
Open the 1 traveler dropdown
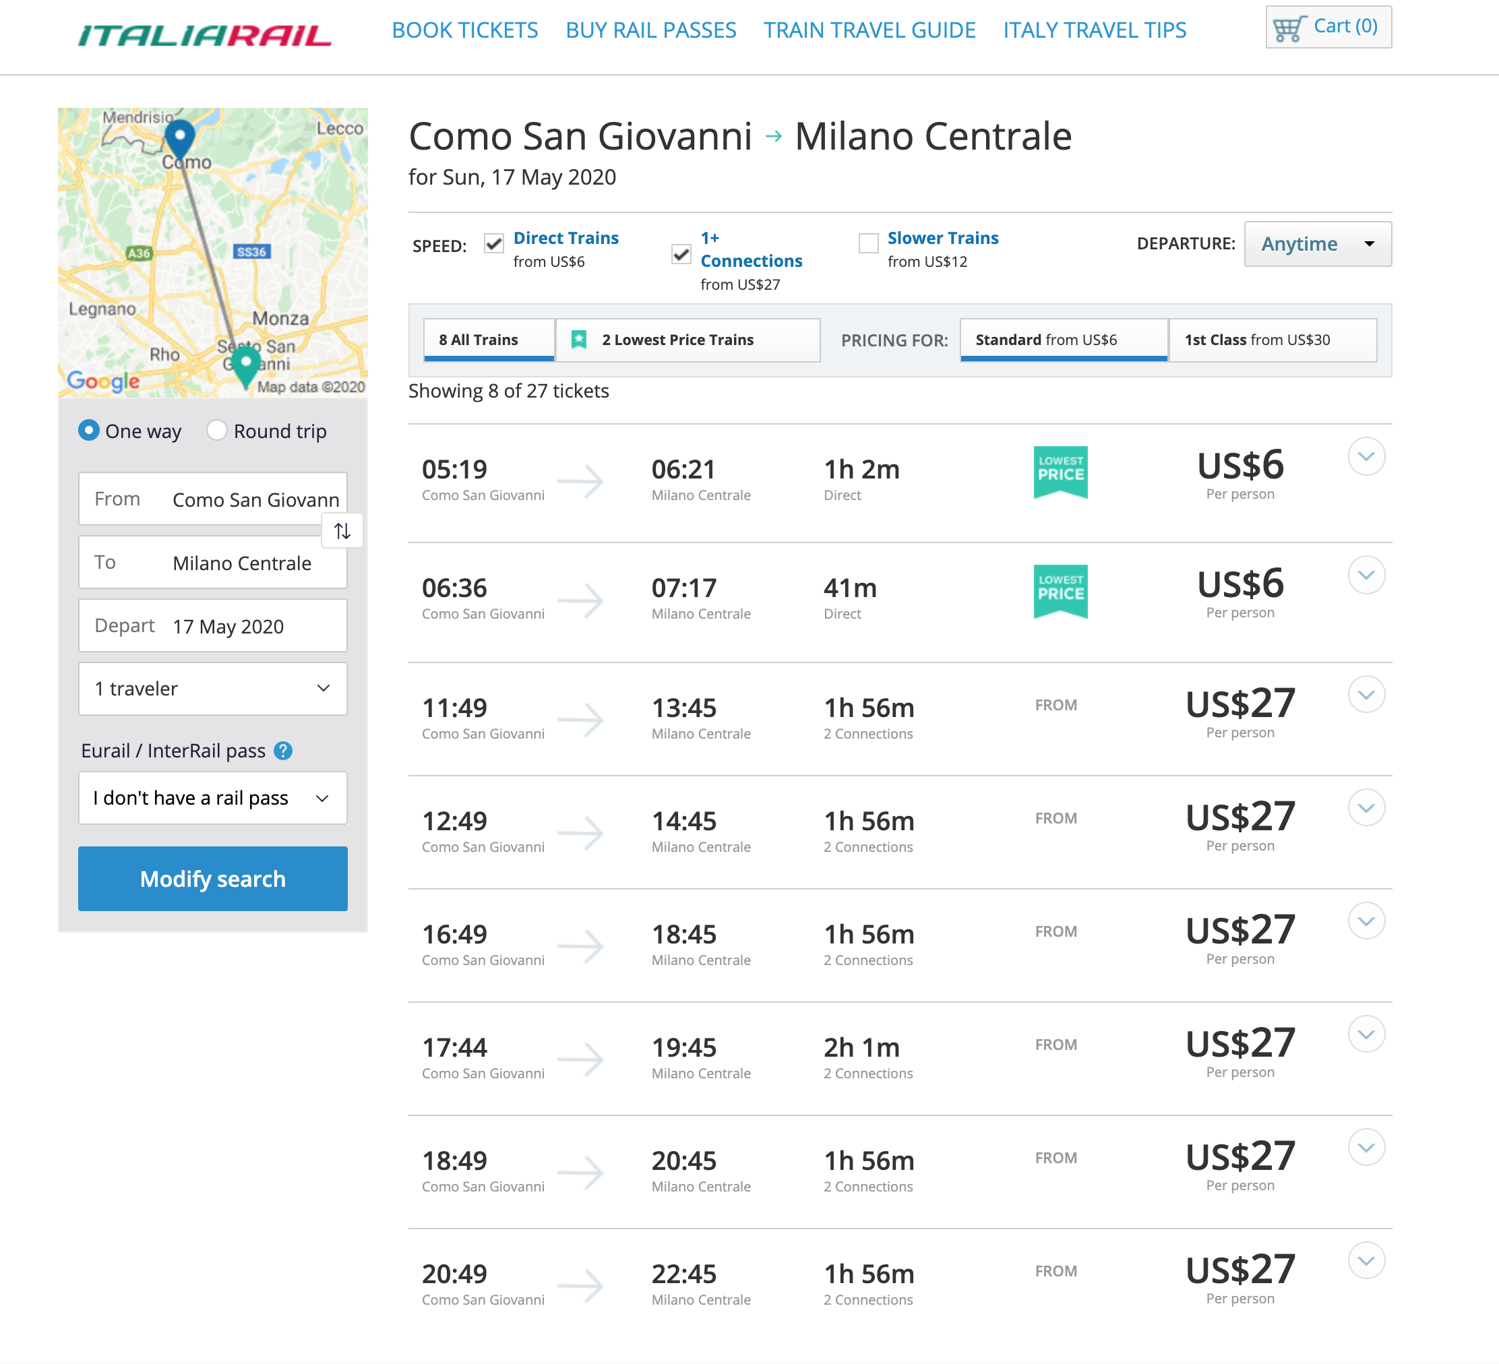point(213,688)
